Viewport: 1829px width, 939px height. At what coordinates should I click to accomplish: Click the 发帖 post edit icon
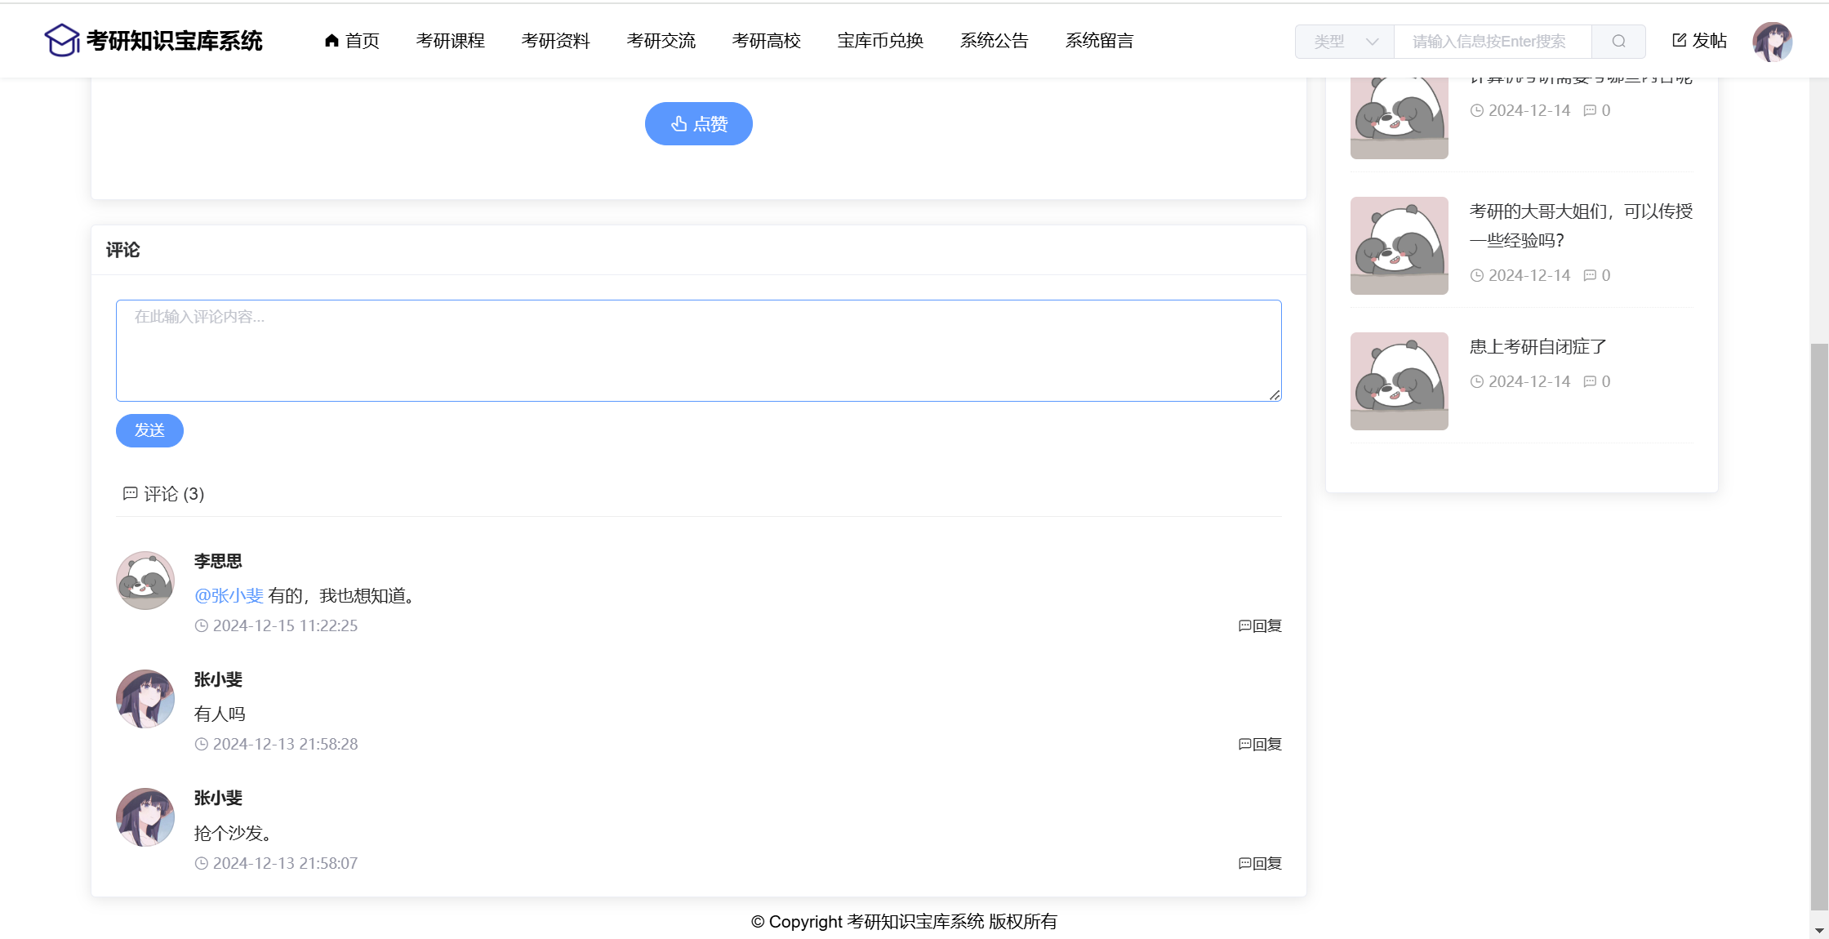click(x=1679, y=40)
